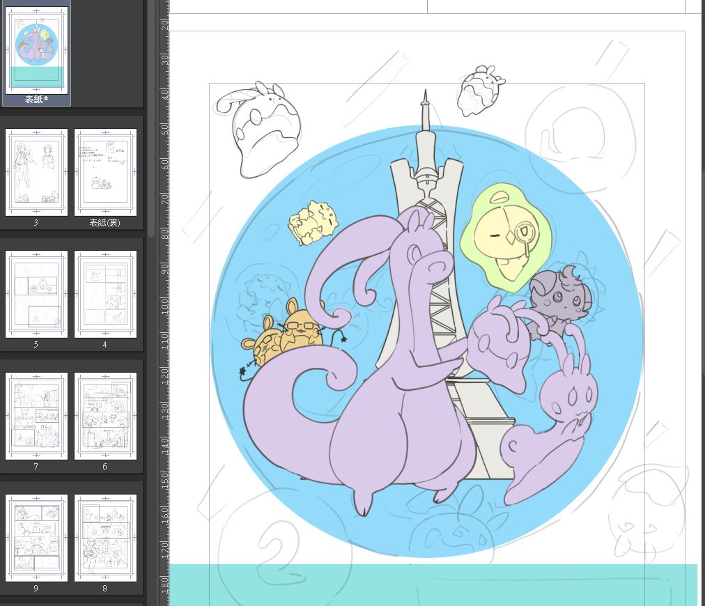The width and height of the screenshot is (705, 606).
Task: Click the pale yellow blob character
Action: pos(313,223)
